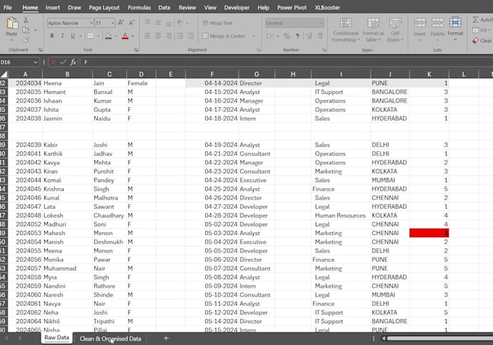Open the Power Pivot tab
Screen dimensions: 493x345
tap(291, 7)
